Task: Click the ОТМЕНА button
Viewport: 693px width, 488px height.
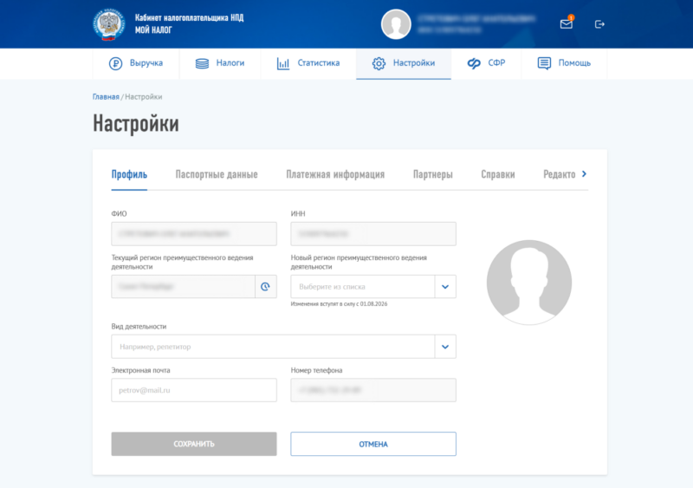Action: click(x=373, y=444)
